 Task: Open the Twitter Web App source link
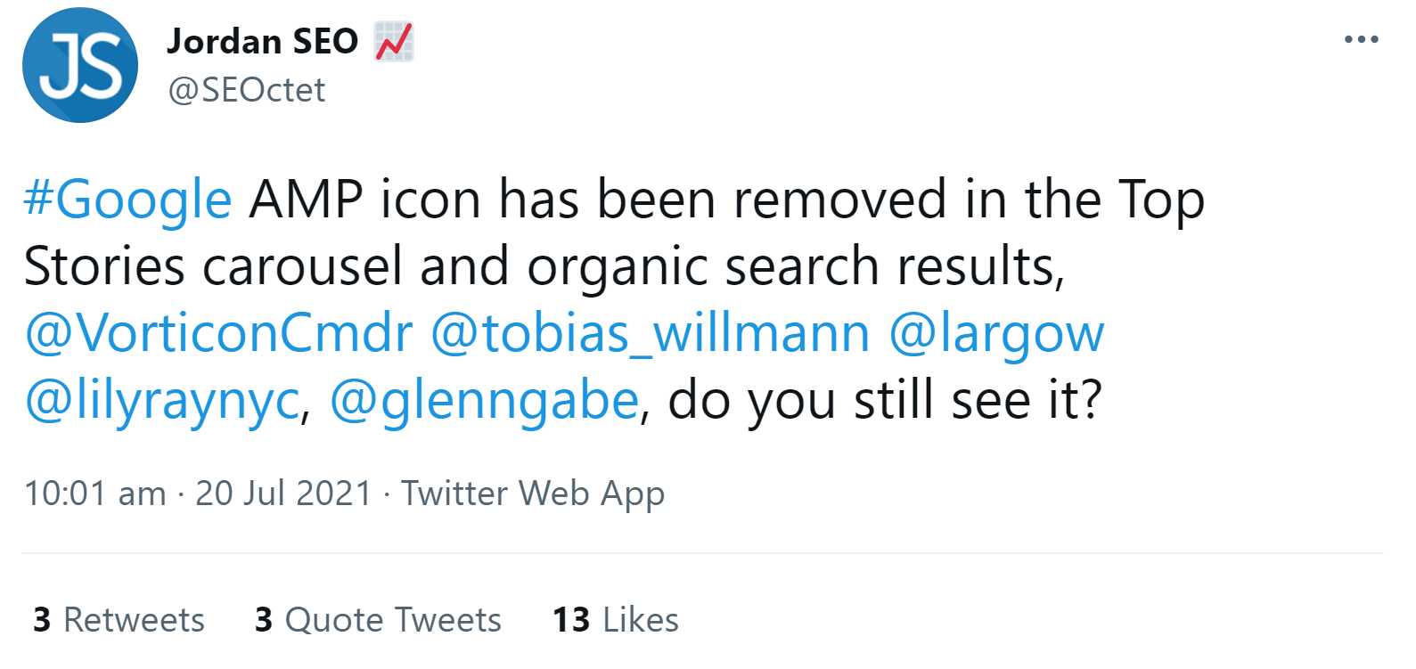coord(533,494)
